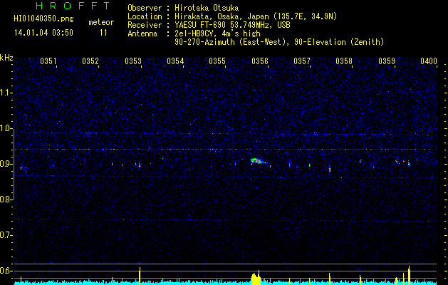Click the 1.0 kHz axis label
Screen dimensions: 448x285
6,128
